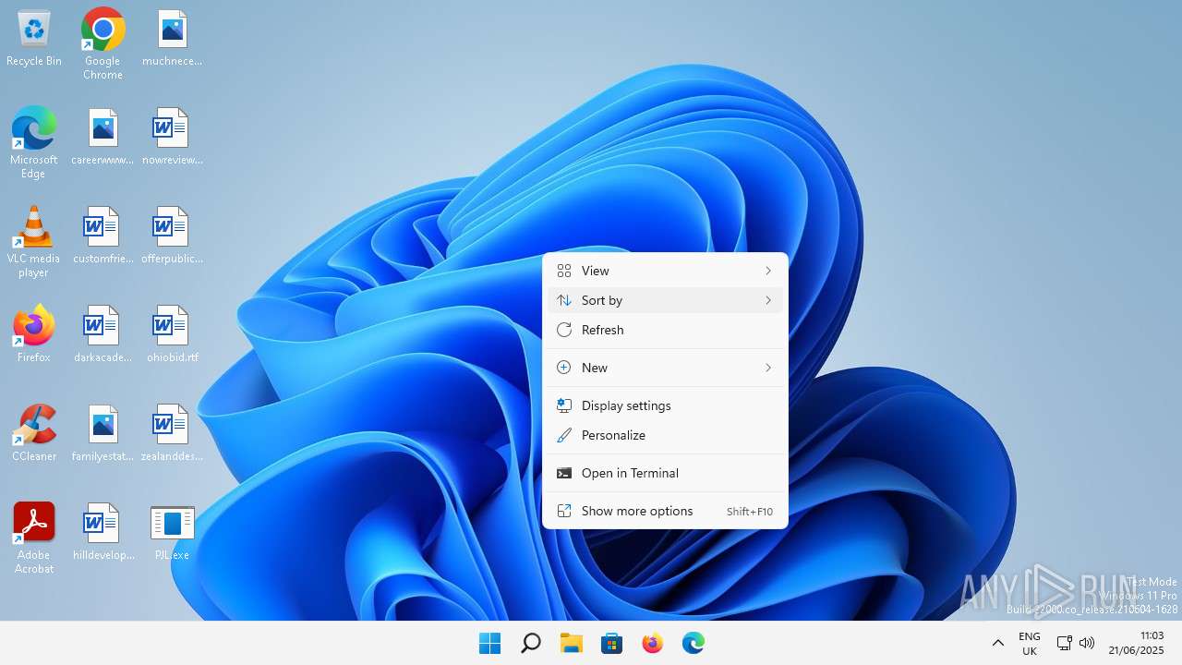Select the Recycle Bin desktop icon
This screenshot has height=665, width=1182.
click(x=34, y=39)
